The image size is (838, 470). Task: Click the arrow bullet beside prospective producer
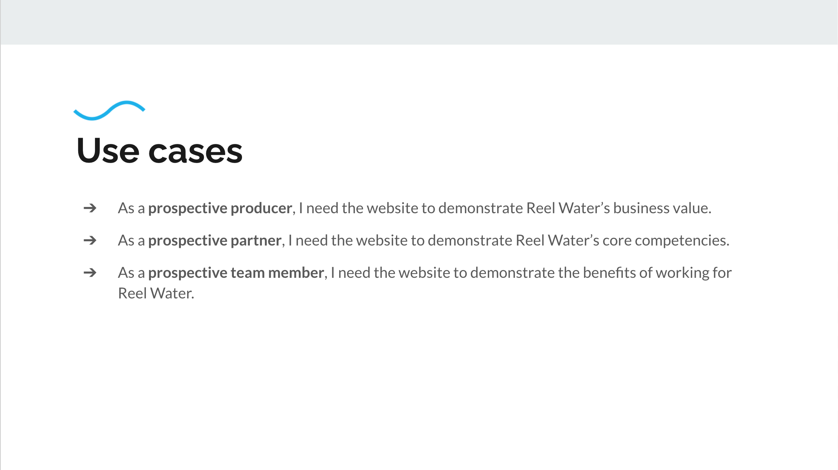point(90,208)
